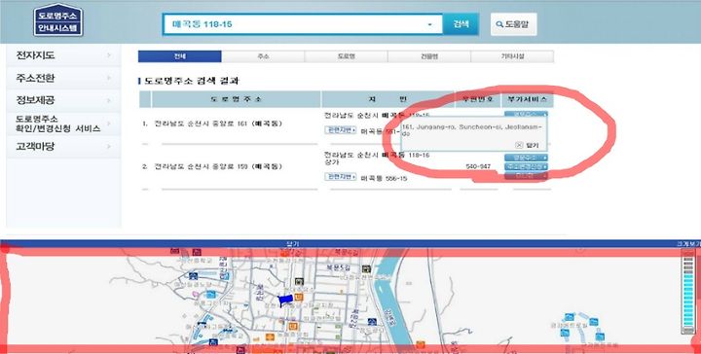Click the 검색 search button

pyautogui.click(x=461, y=24)
